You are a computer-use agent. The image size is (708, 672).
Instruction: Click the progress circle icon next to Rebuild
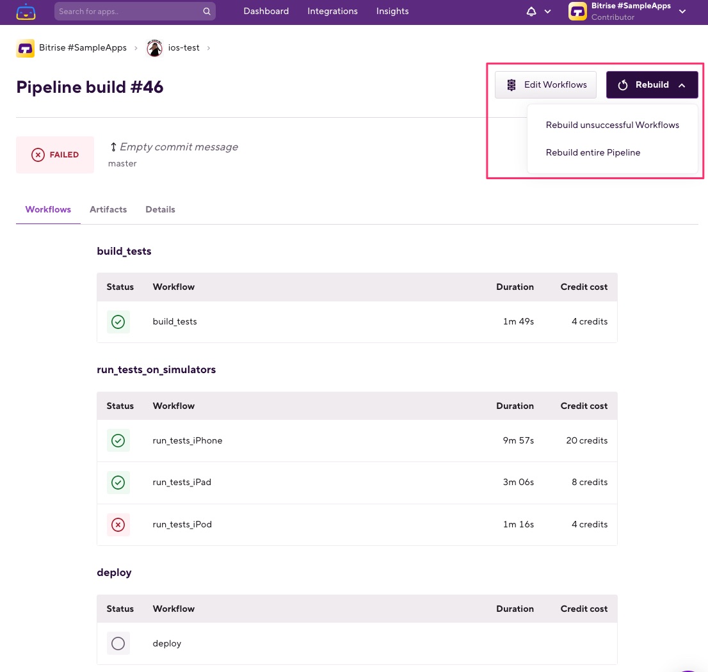pyautogui.click(x=623, y=84)
